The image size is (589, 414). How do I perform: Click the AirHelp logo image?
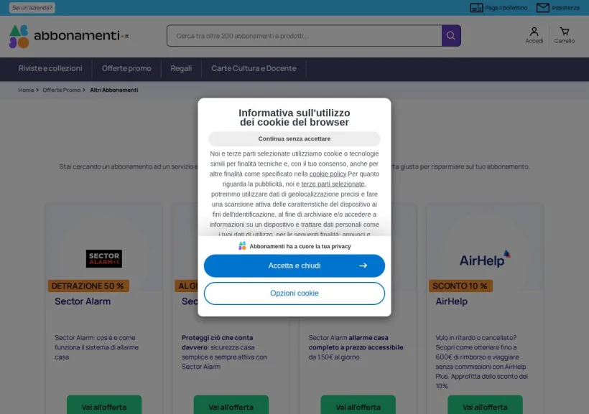[x=485, y=259]
